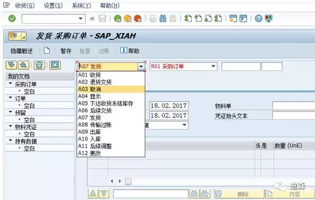Click the binoculars Find icon

(163, 18)
